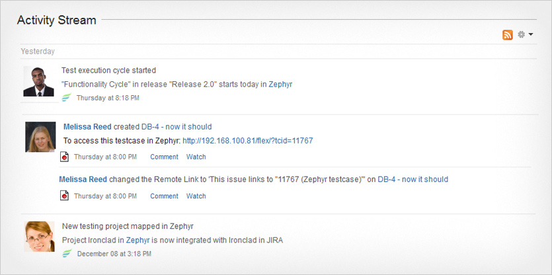552x275 pixels.
Task: Click Watch under the Remote Link entry
Action: [x=196, y=196]
